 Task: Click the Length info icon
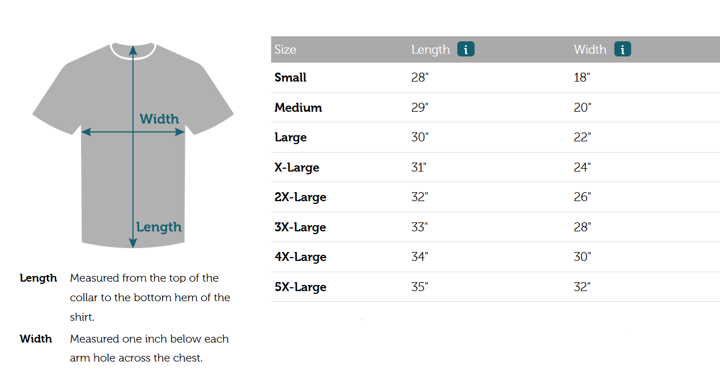466,49
